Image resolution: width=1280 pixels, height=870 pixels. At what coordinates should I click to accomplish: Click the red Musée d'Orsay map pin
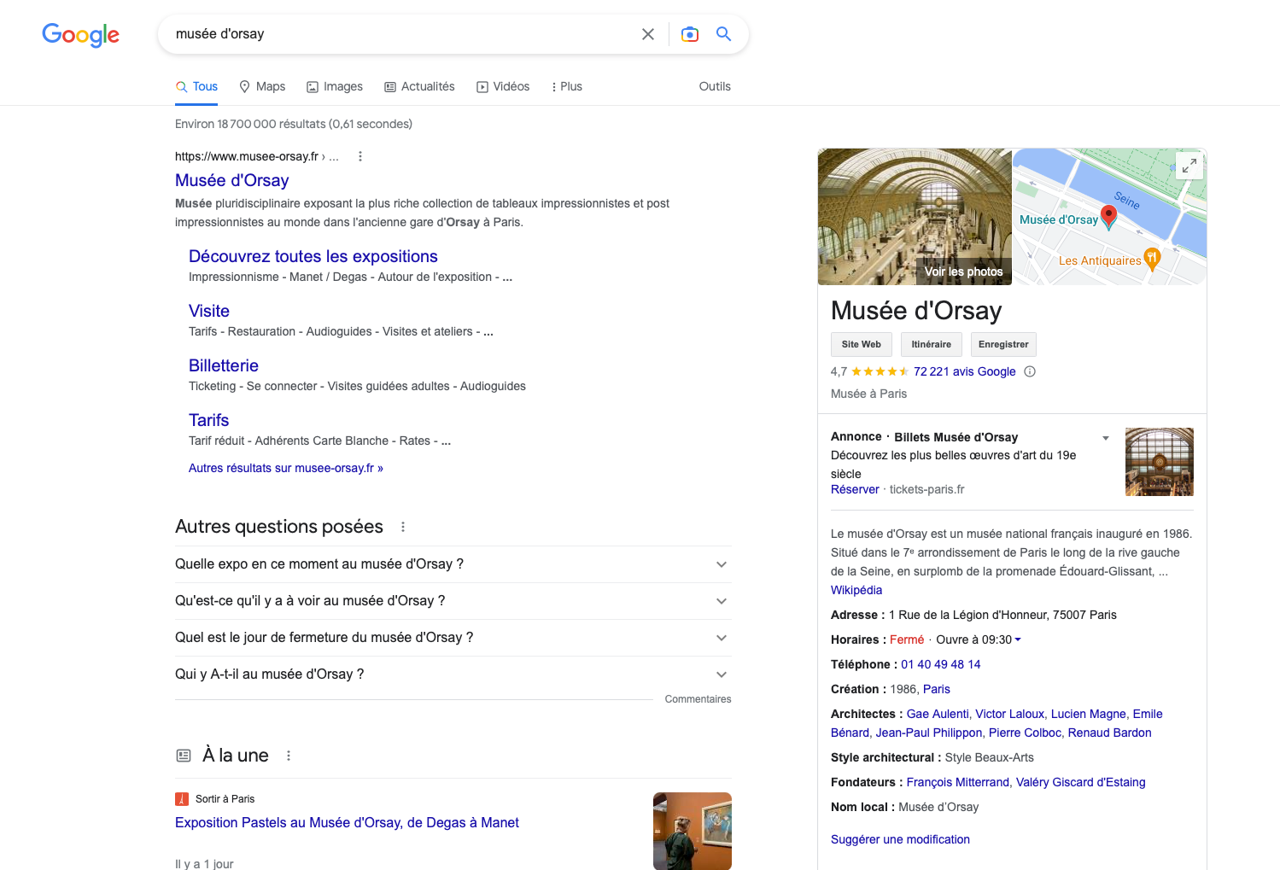point(1108,217)
